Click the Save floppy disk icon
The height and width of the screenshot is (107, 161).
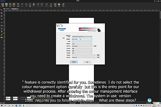click(6, 5)
